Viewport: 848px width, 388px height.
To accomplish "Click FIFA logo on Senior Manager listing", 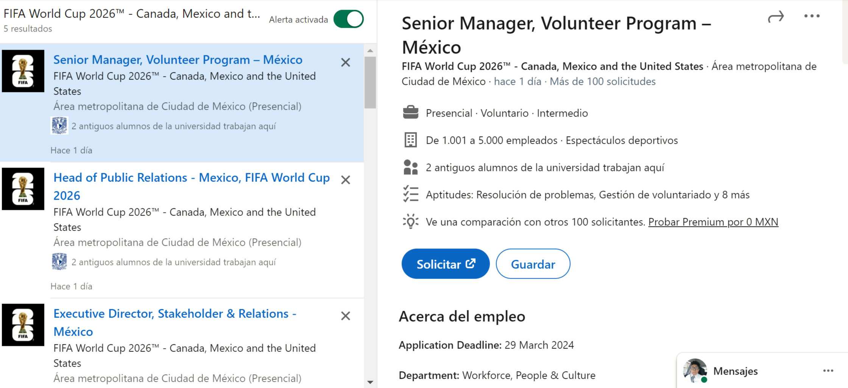I will point(23,71).
